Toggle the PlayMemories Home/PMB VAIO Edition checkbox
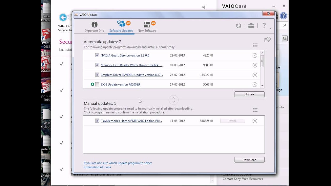 click(x=97, y=121)
